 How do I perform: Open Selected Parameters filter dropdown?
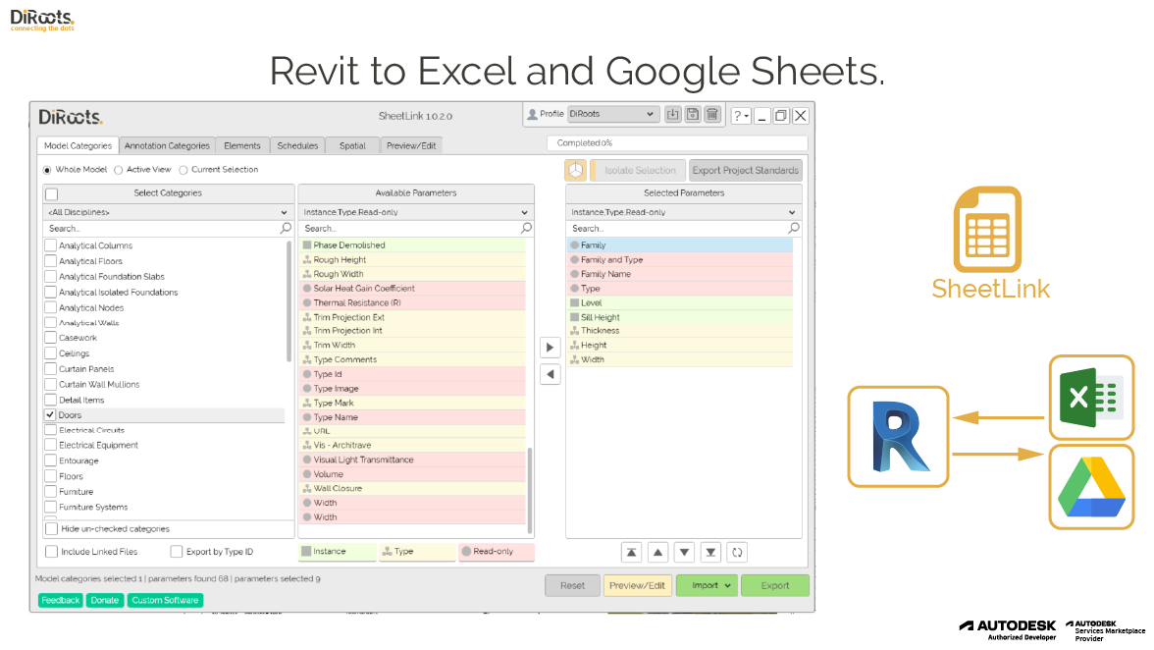pos(684,212)
